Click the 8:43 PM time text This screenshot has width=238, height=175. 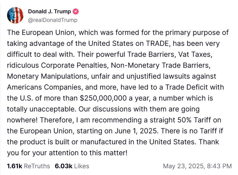(219, 166)
